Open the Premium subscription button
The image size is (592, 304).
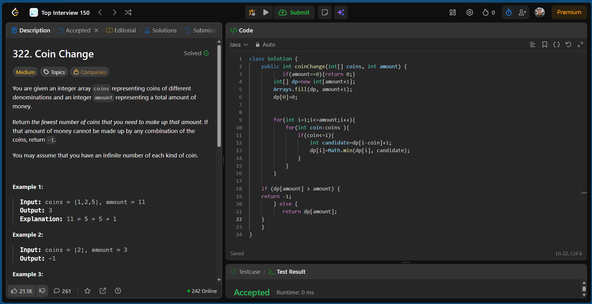click(x=569, y=12)
